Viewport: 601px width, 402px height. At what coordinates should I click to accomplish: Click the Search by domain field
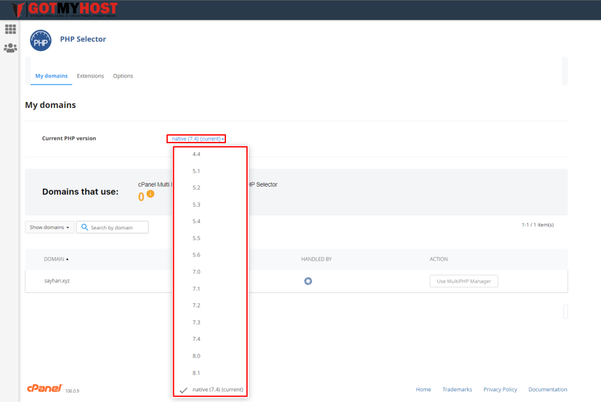[x=117, y=228]
